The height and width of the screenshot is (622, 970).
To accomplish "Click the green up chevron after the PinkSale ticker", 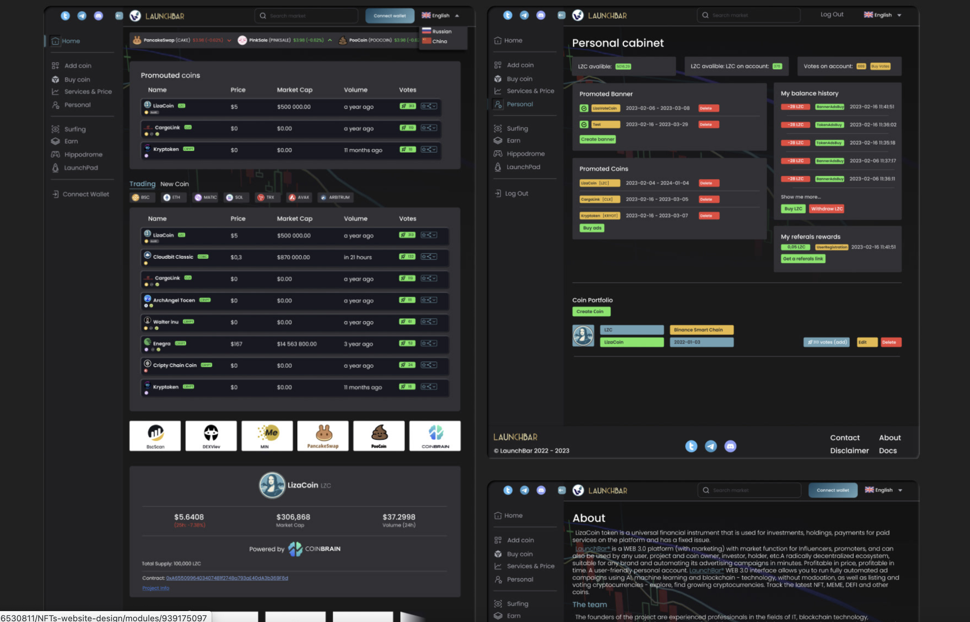I will click(x=330, y=40).
